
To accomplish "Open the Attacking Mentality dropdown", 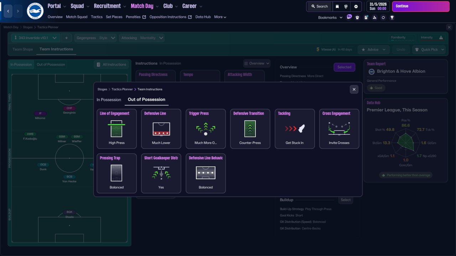I will tap(142, 38).
